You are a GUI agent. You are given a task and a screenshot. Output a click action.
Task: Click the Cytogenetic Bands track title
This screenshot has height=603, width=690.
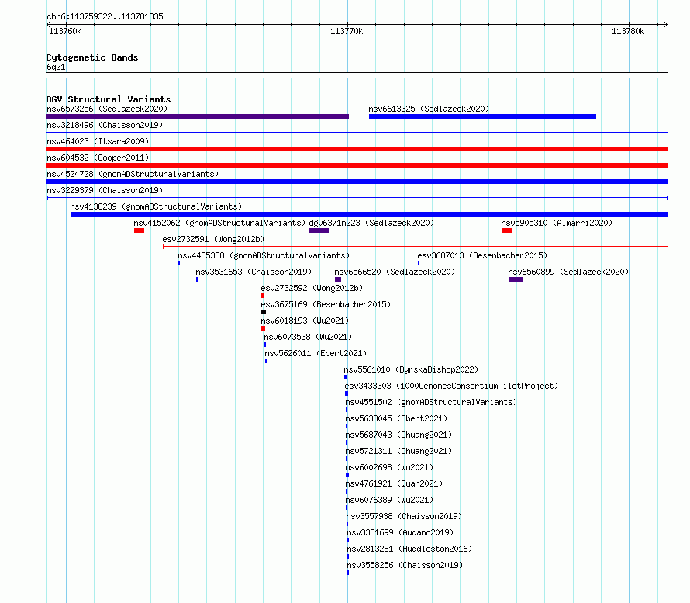(x=92, y=57)
